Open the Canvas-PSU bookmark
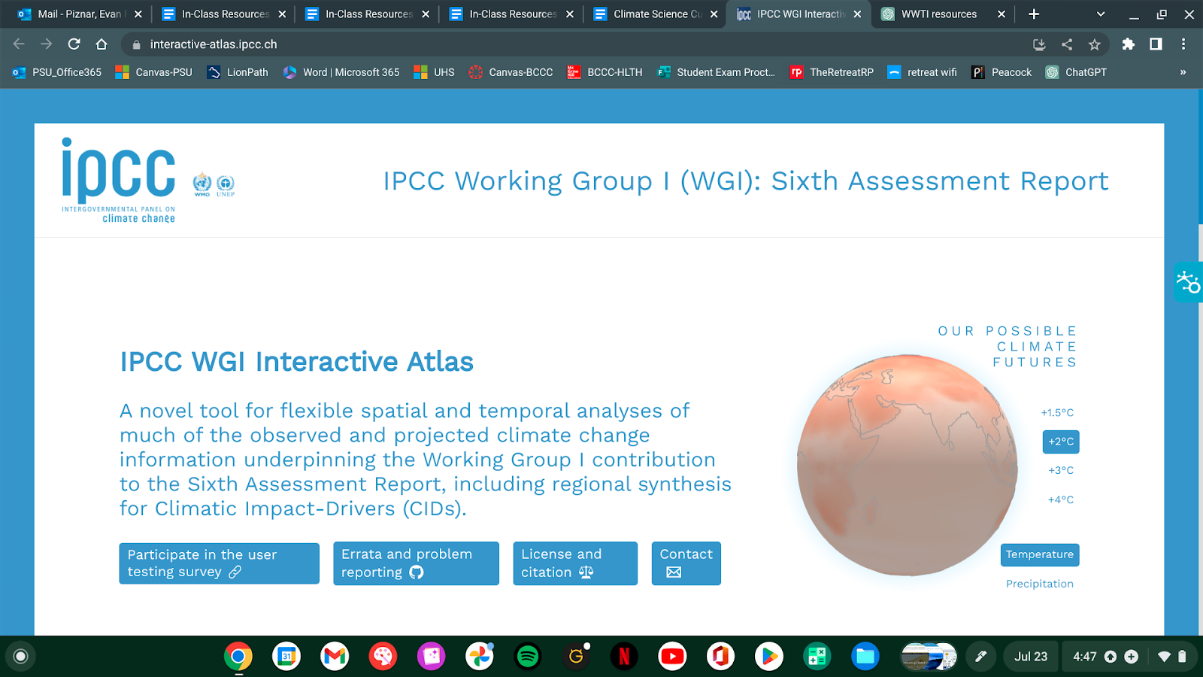Image resolution: width=1203 pixels, height=677 pixels. [x=154, y=72]
